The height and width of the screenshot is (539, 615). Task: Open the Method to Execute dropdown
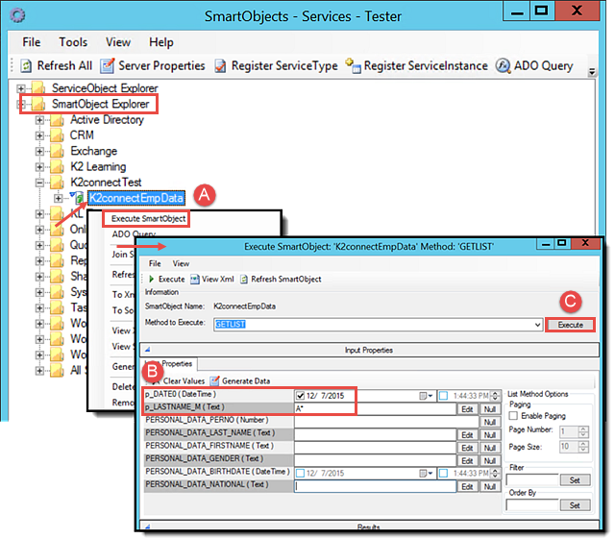536,325
